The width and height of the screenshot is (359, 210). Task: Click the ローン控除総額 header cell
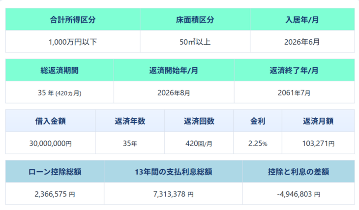coord(55,172)
